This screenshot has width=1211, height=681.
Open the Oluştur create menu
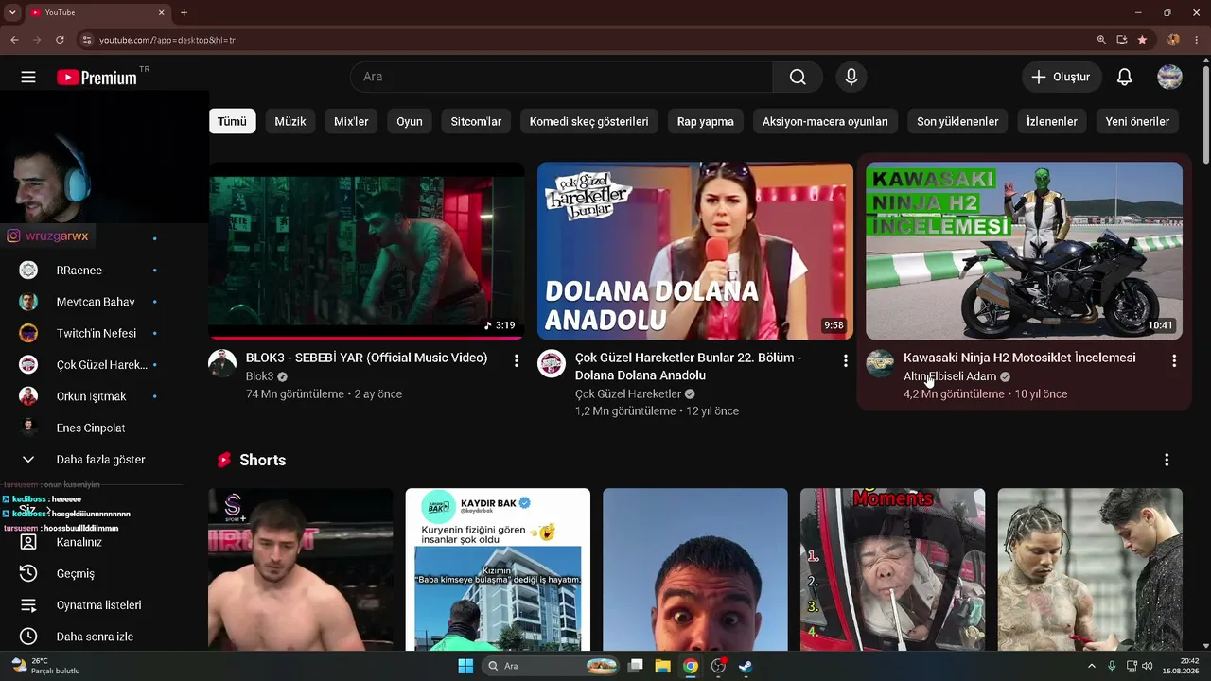[x=1062, y=77]
